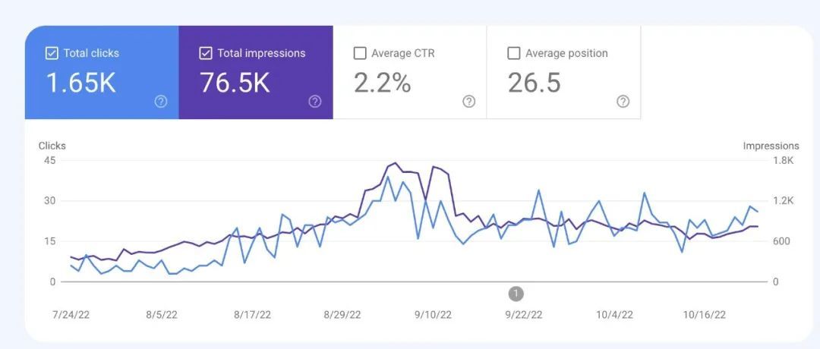Viewport: 820px width, 349px height.
Task: Click the 26.5 average position value
Action: [x=535, y=83]
